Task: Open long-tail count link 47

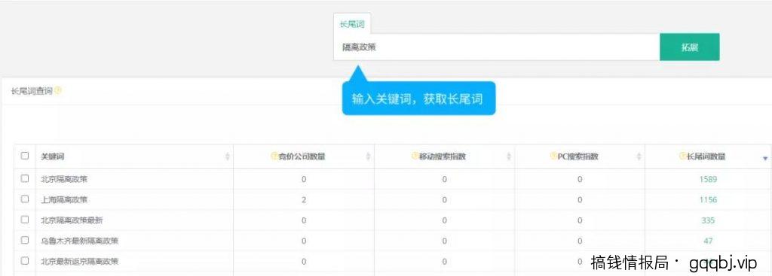Action: coord(708,241)
